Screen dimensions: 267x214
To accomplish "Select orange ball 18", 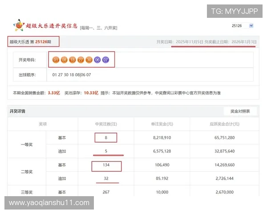I will 73,60.
